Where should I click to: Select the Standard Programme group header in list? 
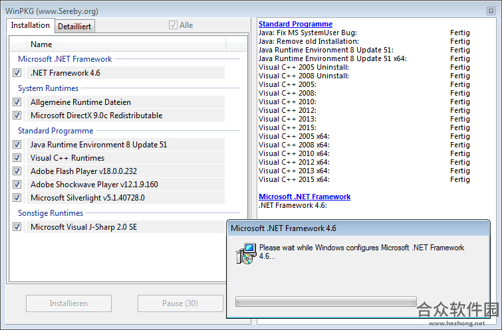(55, 131)
